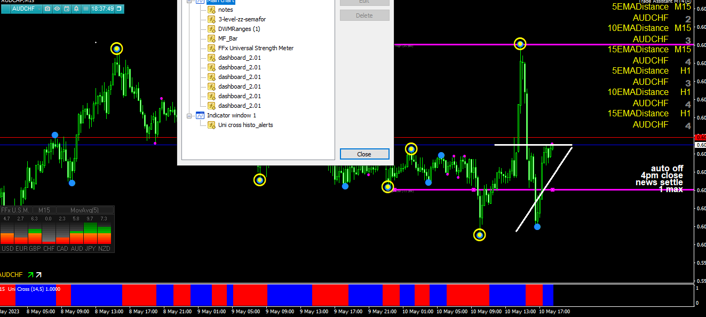
Task: Click the 15EMADistance H1 dashboard label
Action: tap(649, 114)
